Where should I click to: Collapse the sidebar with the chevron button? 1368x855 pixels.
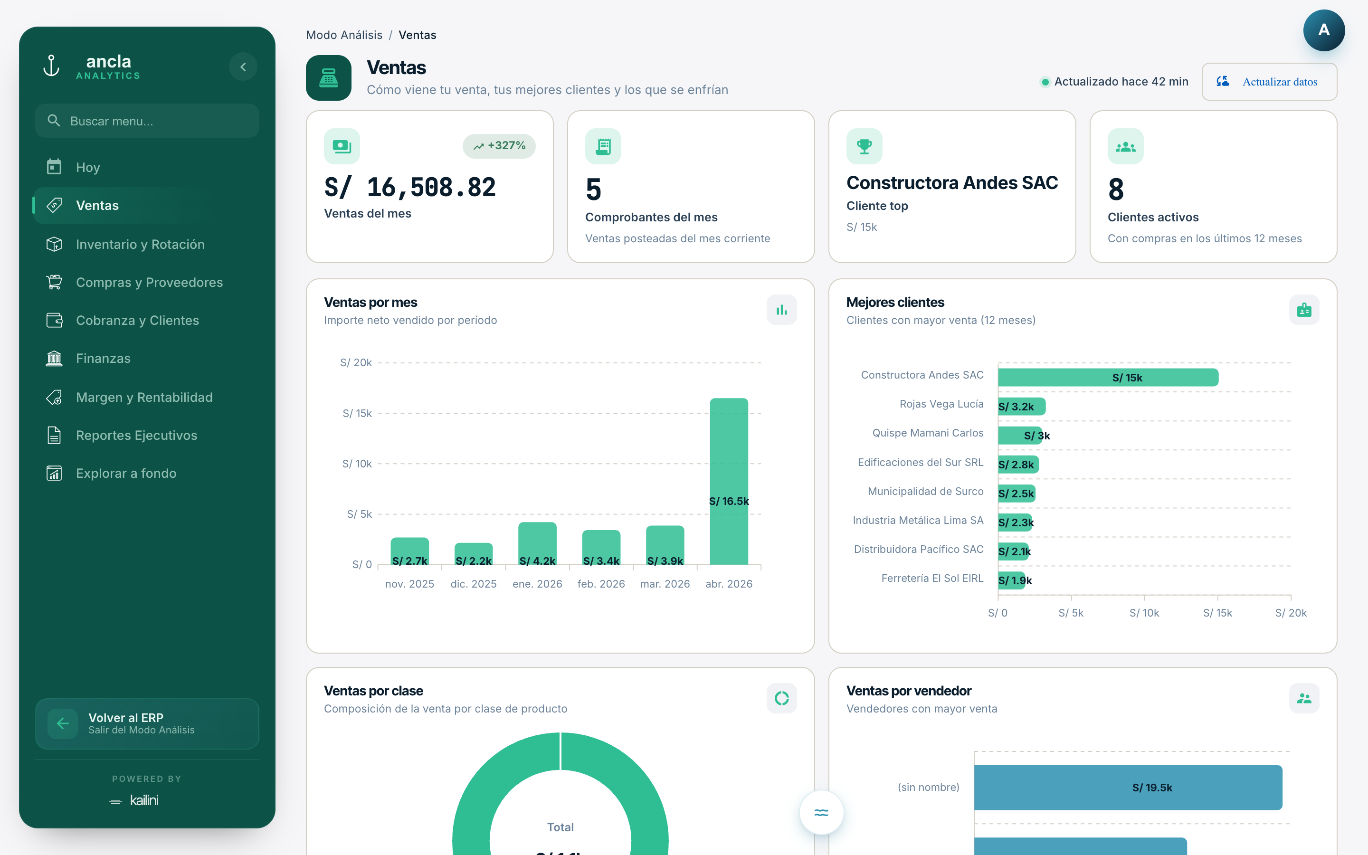(243, 66)
